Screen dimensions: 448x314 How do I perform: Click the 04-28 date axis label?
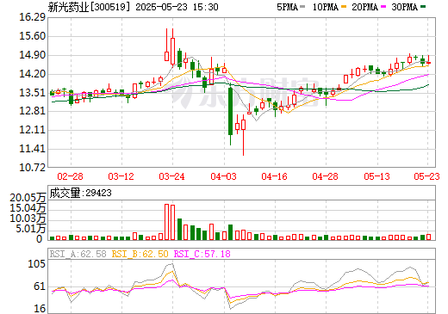point(325,176)
